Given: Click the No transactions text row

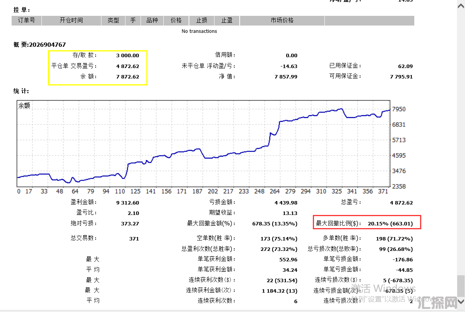Looking at the screenshot, I should click(x=199, y=31).
